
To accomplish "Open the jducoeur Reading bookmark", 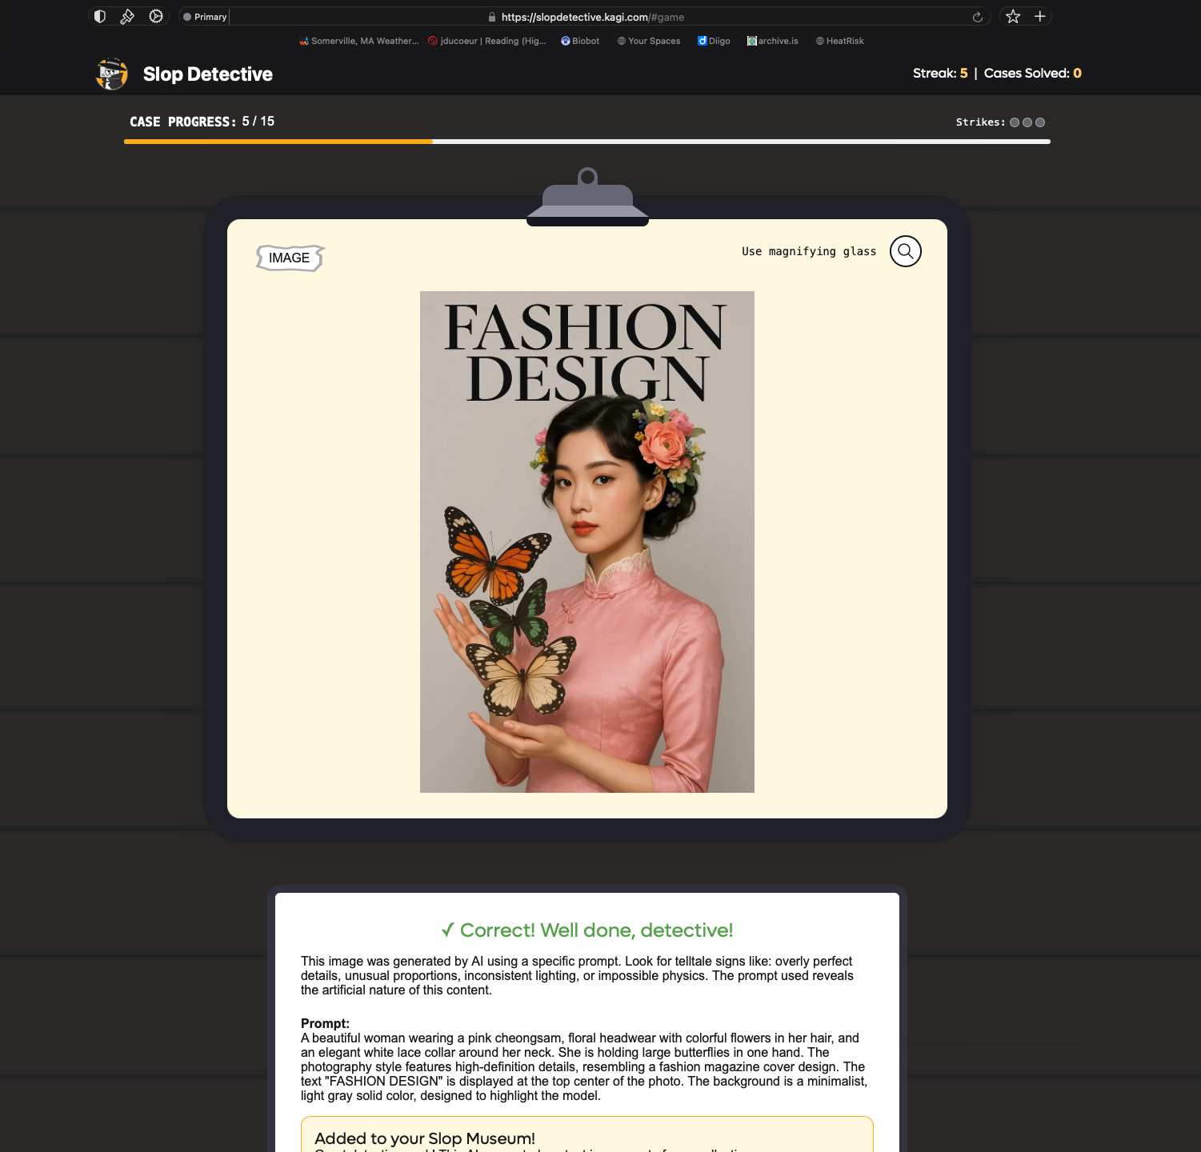I will click(487, 41).
